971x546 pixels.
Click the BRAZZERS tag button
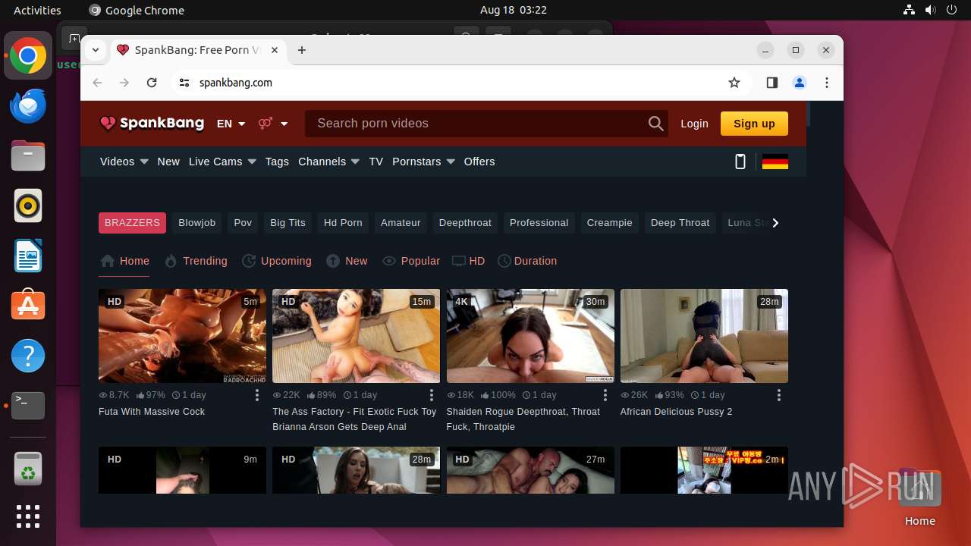tap(132, 223)
